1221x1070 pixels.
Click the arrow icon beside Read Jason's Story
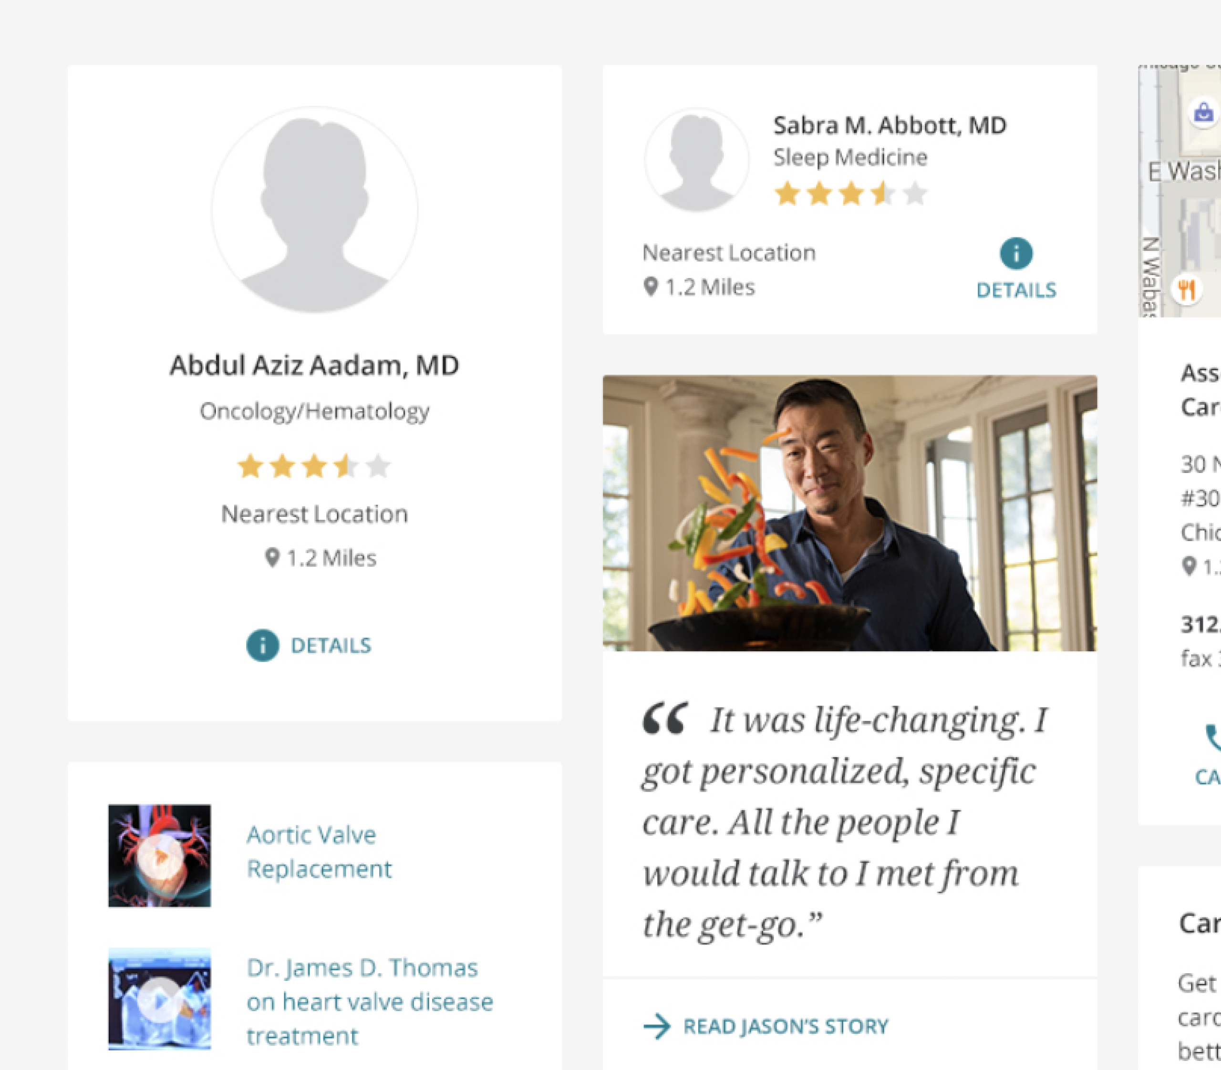pyautogui.click(x=657, y=1027)
